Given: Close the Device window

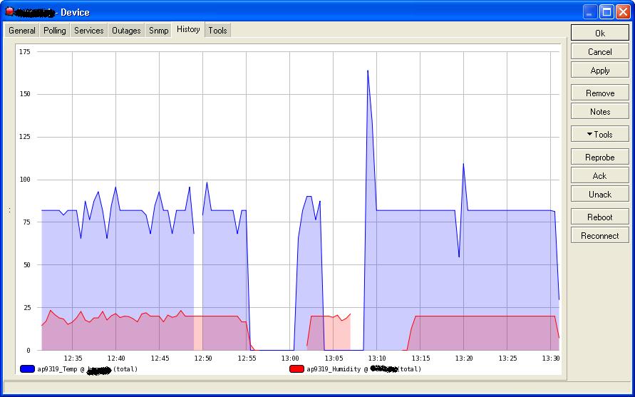Looking at the screenshot, I should click(623, 12).
